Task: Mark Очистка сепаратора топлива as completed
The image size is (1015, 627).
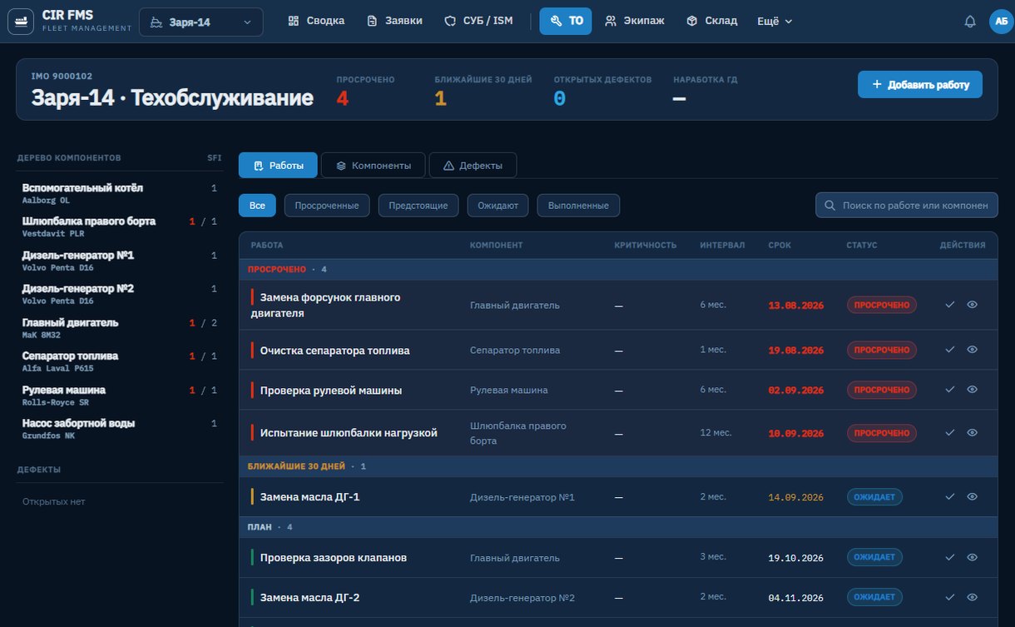Action: click(x=949, y=350)
